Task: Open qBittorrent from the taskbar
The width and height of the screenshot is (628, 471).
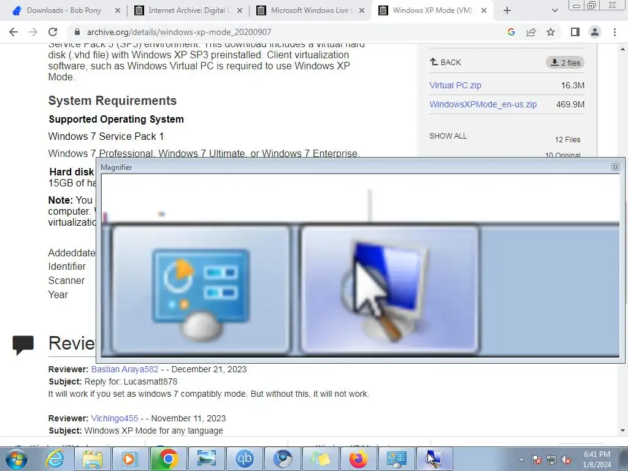Action: click(x=244, y=459)
